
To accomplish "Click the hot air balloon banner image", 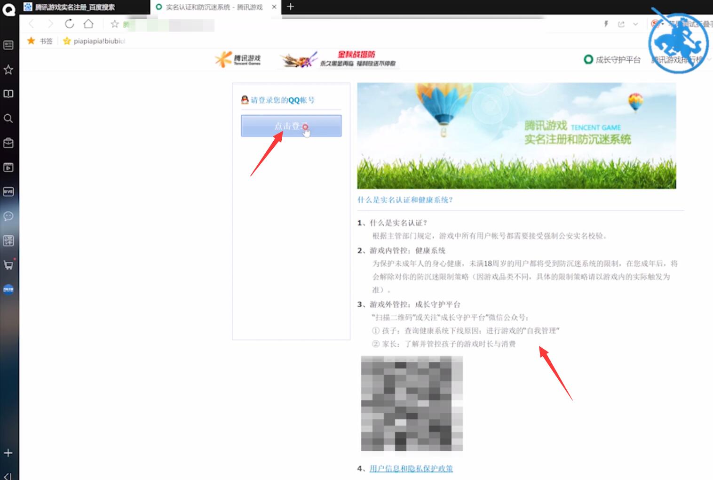I will (516, 136).
